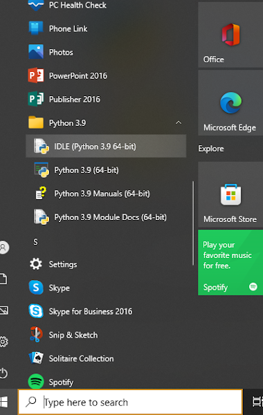
Task: Open the Office tile
Action: 230,35
